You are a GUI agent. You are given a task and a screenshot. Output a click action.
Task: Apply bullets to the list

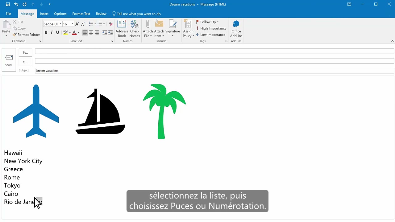91,24
